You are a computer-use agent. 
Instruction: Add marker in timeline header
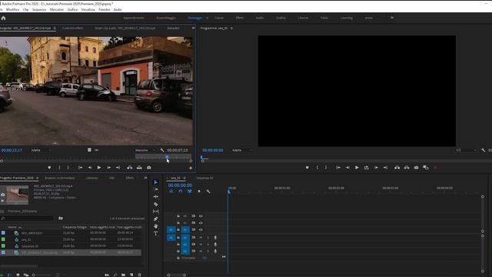(199, 192)
